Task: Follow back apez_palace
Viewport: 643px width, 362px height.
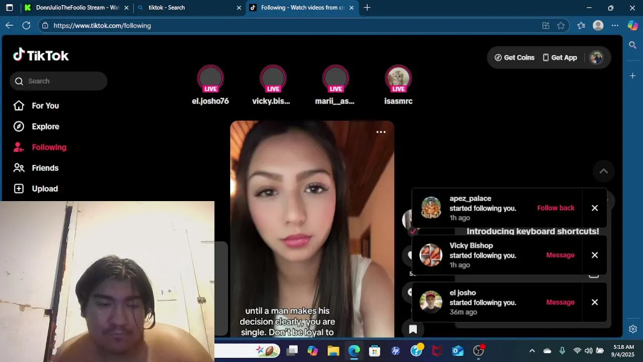Action: pos(556,208)
